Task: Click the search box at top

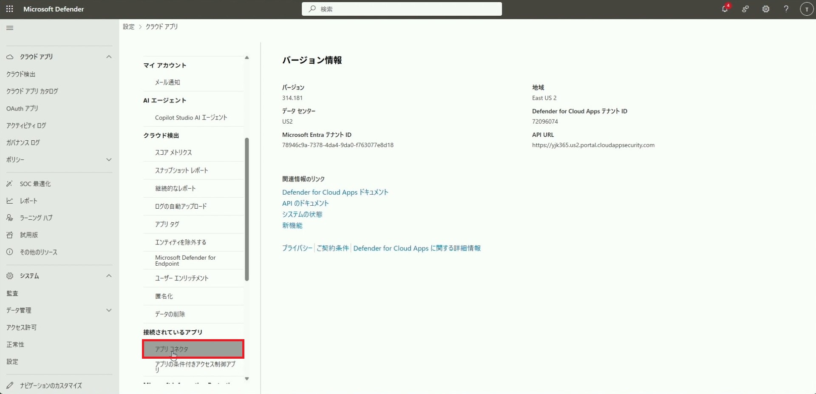Action: point(402,9)
